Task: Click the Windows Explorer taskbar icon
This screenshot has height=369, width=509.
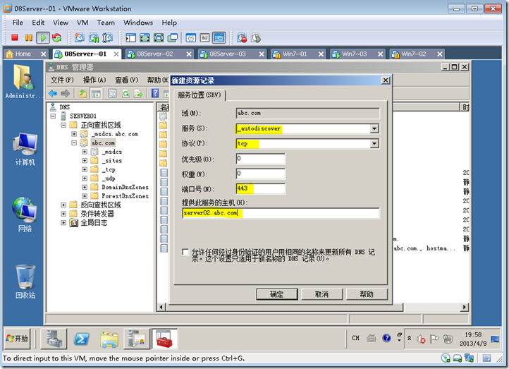Action: [109, 339]
